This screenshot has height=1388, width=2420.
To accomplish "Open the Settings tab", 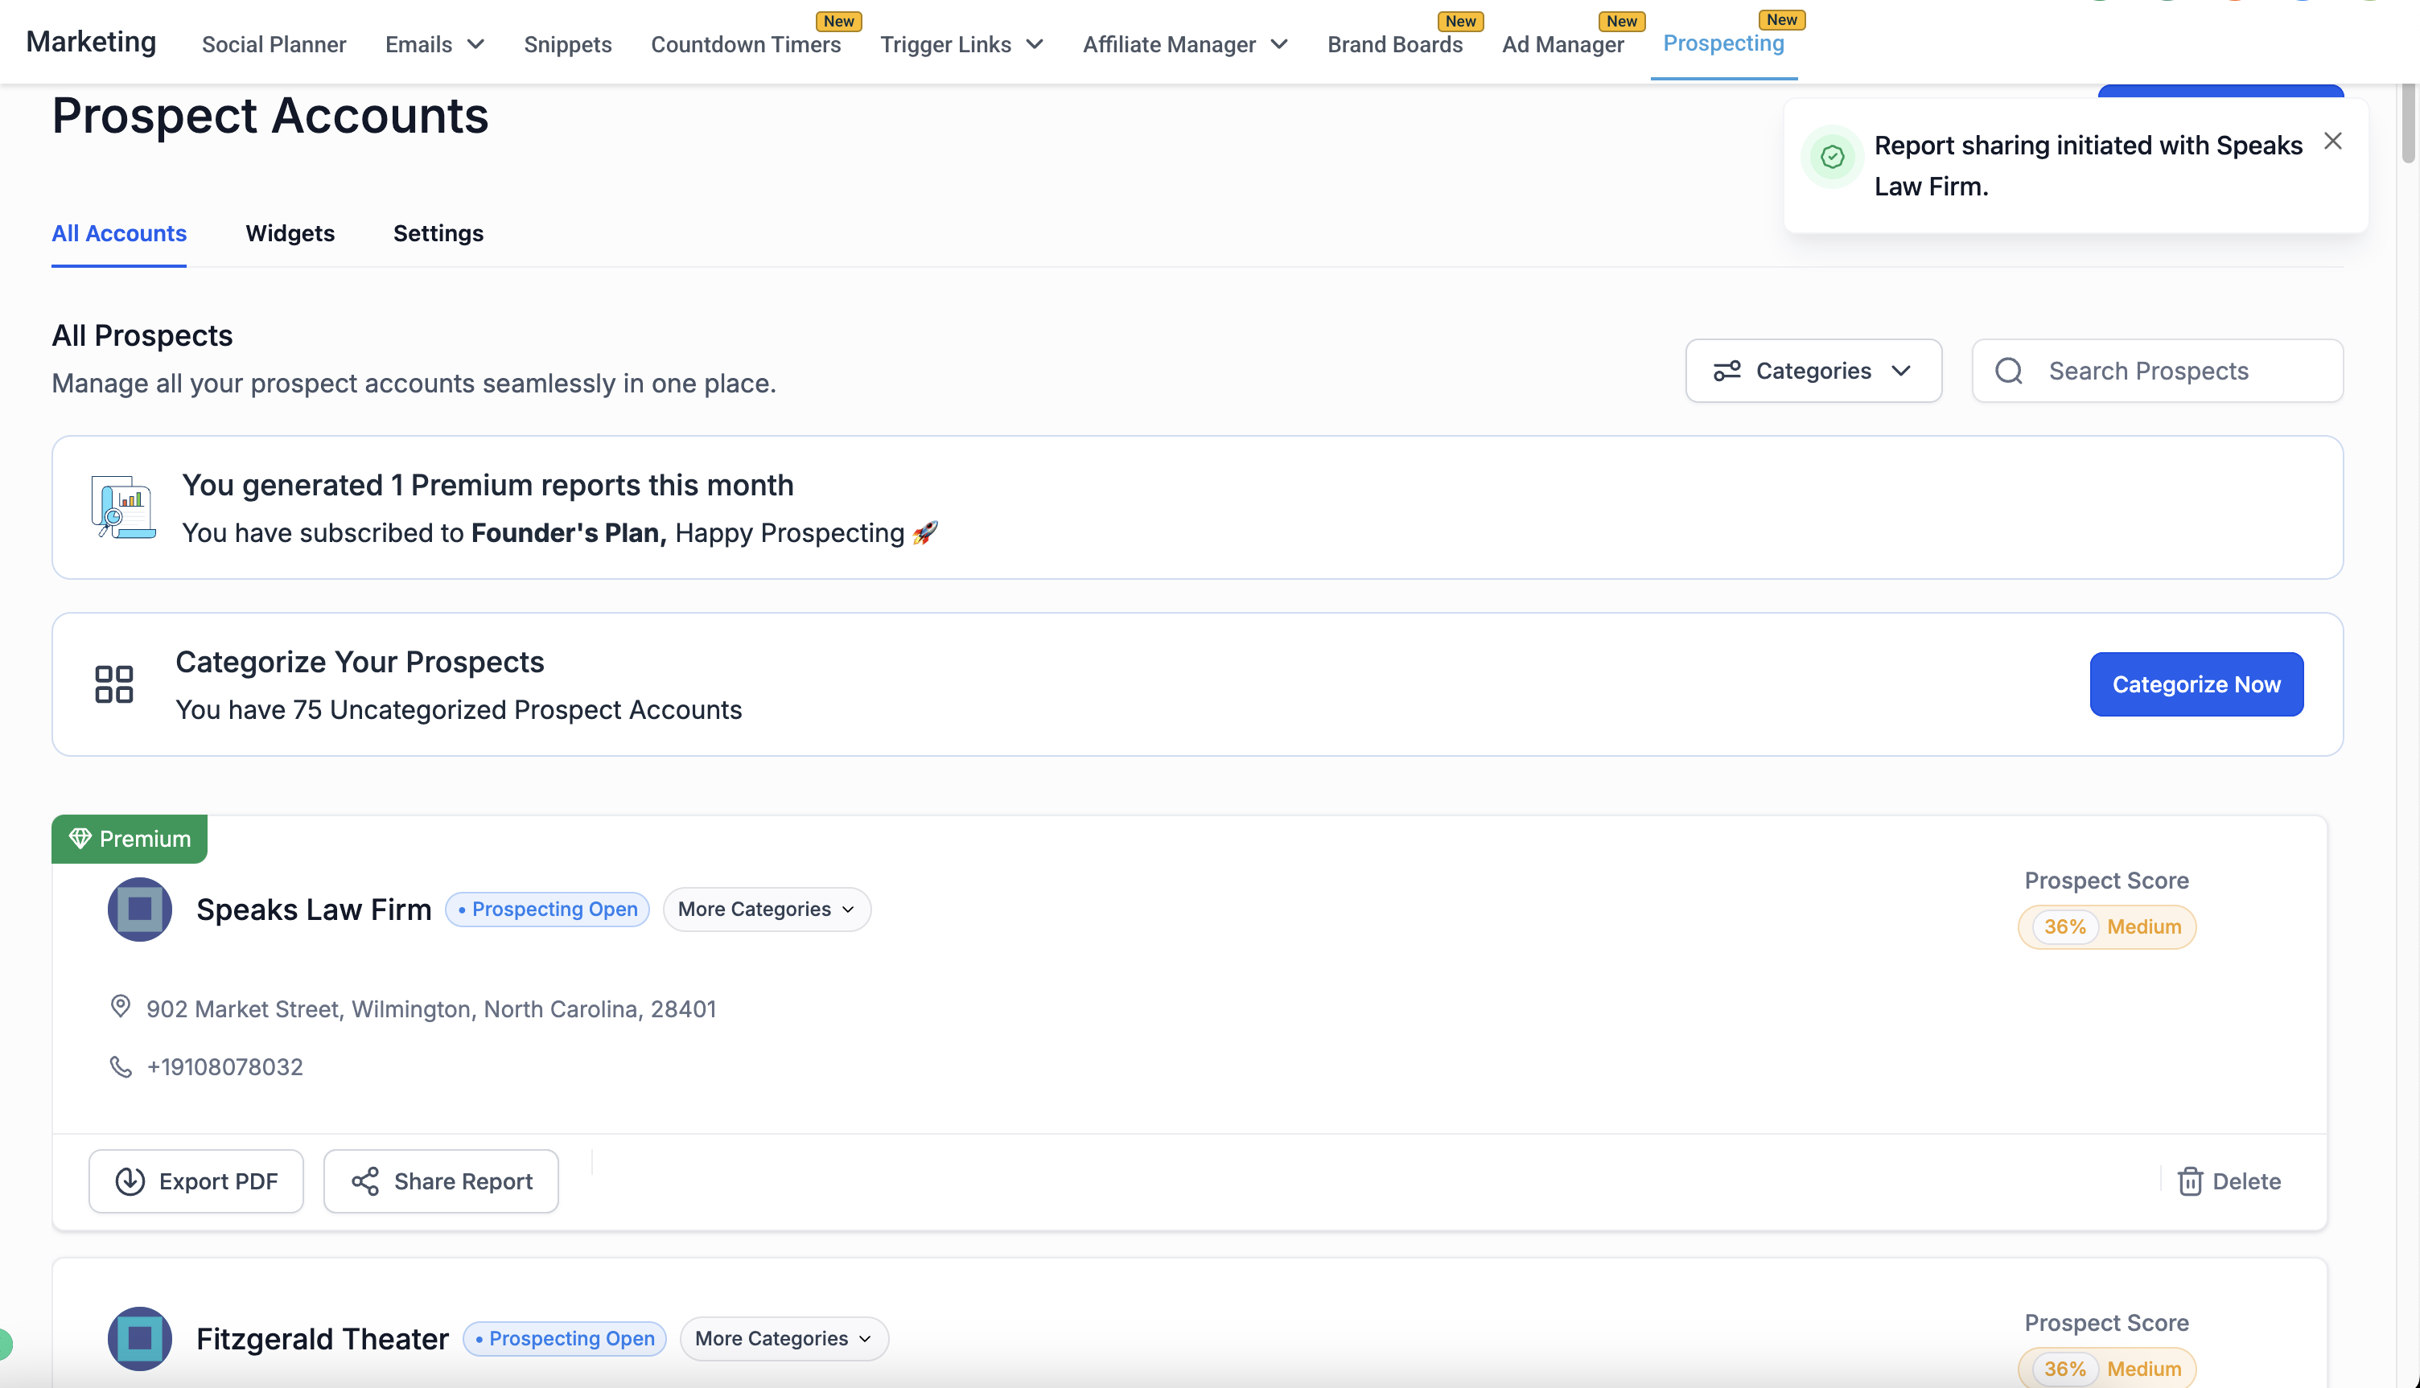I will (438, 233).
